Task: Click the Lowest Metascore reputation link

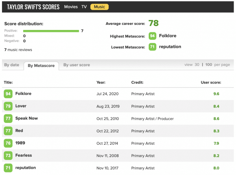Action: 170,47
